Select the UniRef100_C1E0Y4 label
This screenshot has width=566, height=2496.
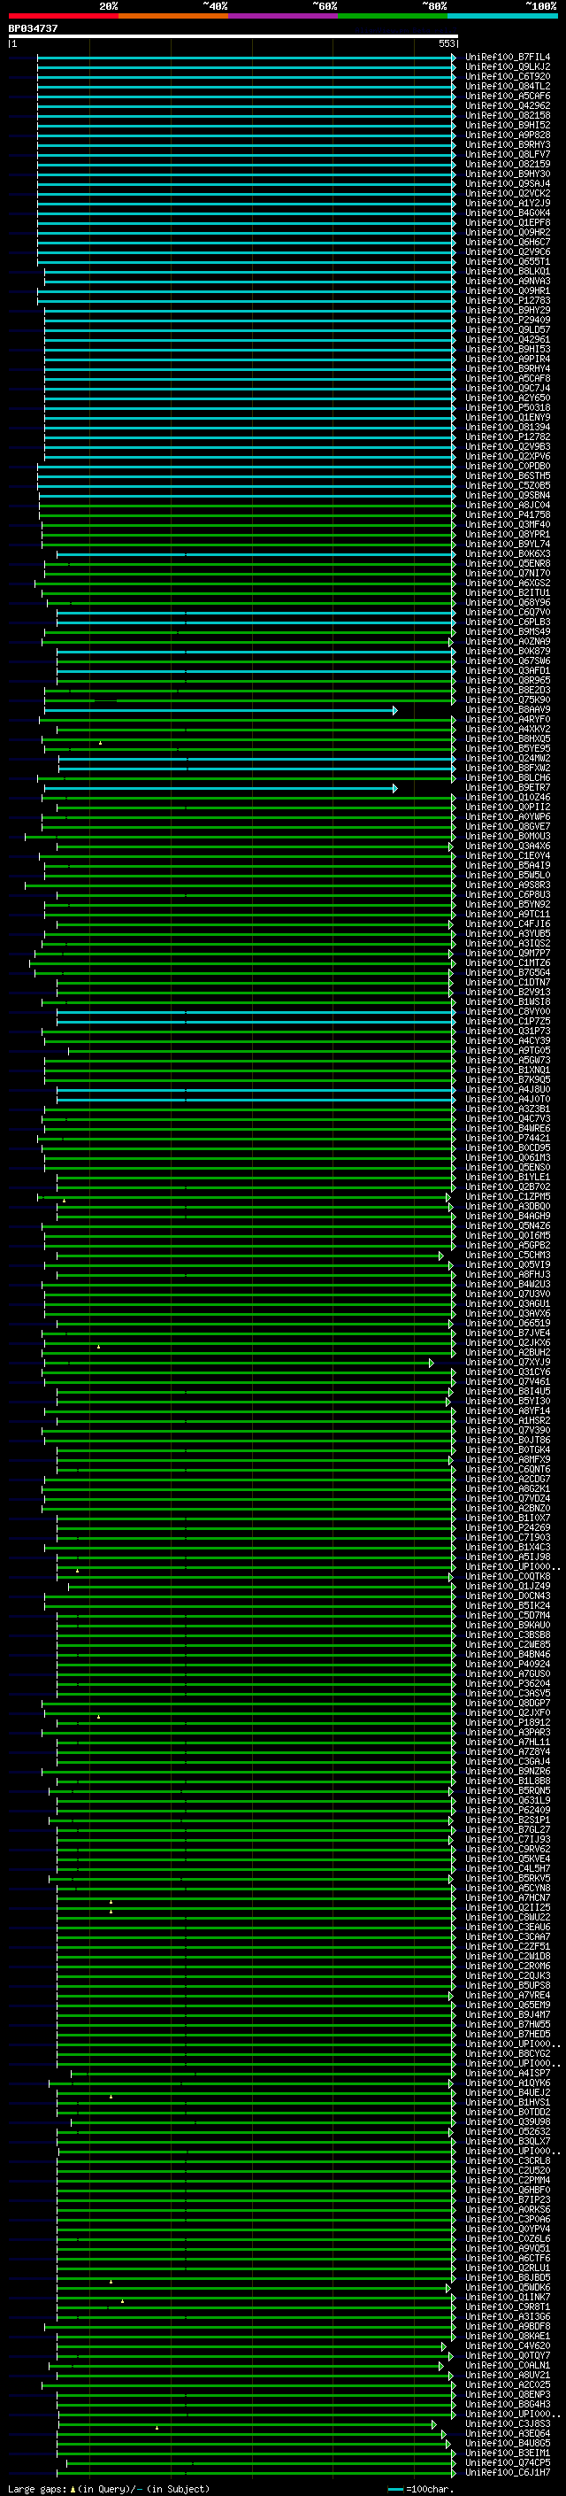[x=508, y=855]
